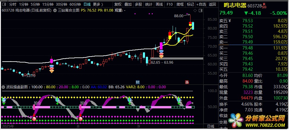Select the 日线 daily period tab

pyautogui.click(x=87, y=4)
